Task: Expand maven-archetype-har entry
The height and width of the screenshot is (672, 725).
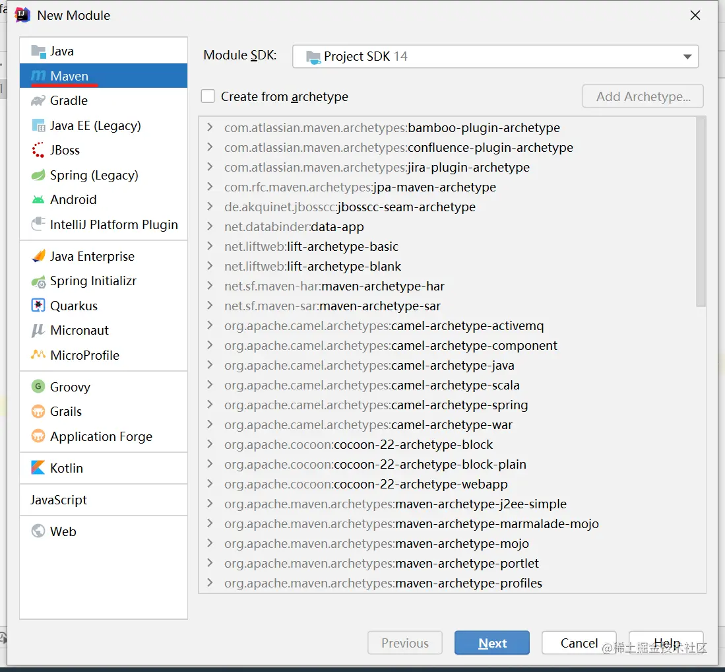Action: [x=210, y=286]
